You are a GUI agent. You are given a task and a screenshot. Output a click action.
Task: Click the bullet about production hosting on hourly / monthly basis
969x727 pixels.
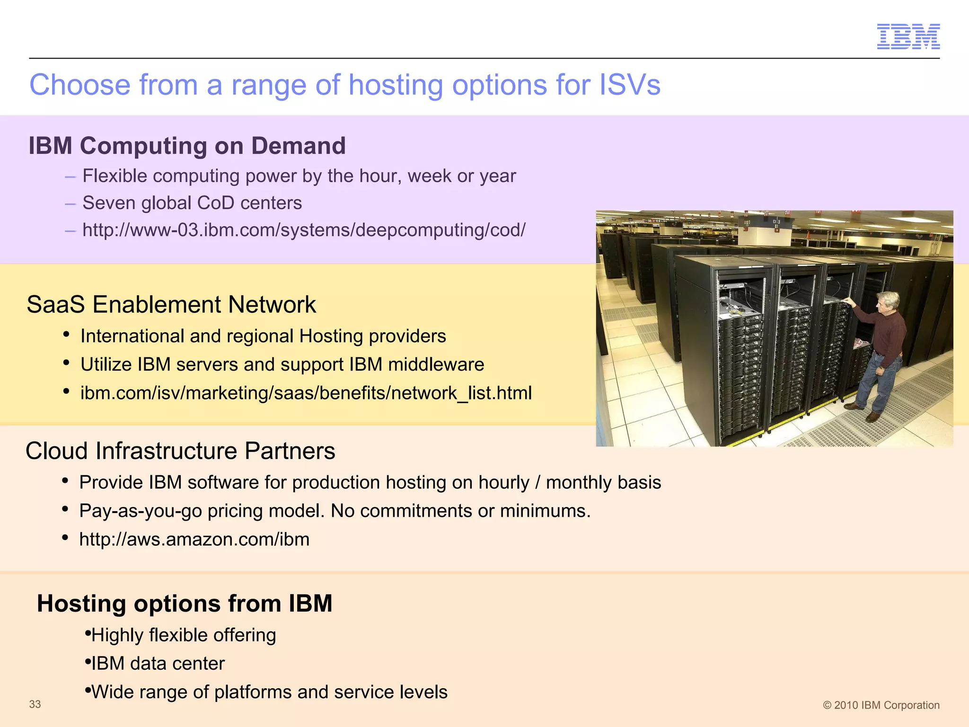click(x=370, y=482)
